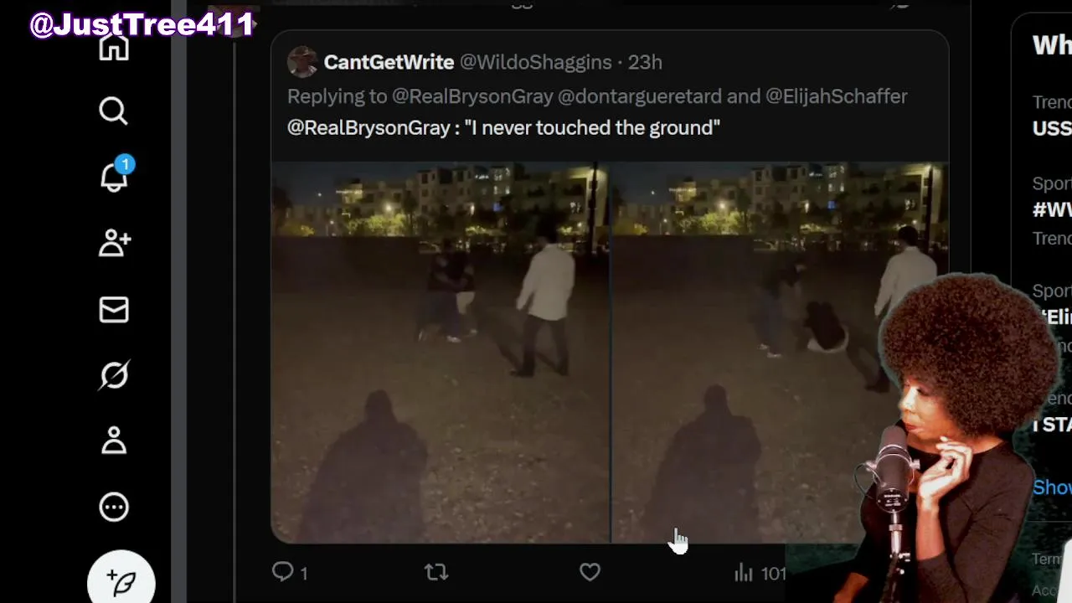Click the @RealBrysonGray reply mention
This screenshot has height=603, width=1072.
pos(472,96)
